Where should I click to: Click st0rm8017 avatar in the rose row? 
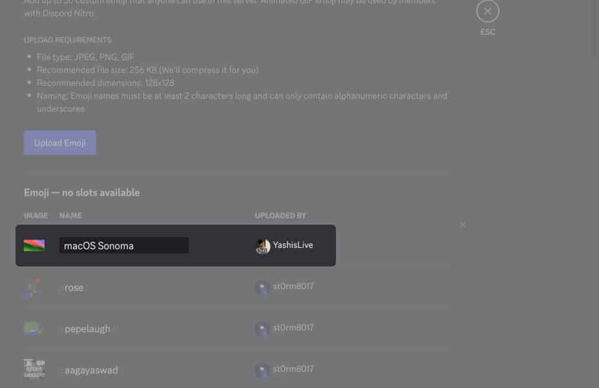[262, 287]
